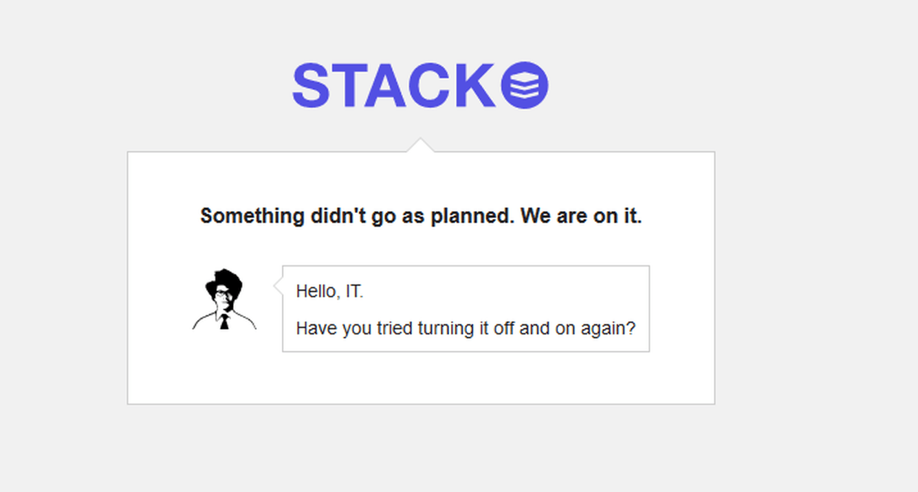Click the error card's top pointer triangle

420,146
